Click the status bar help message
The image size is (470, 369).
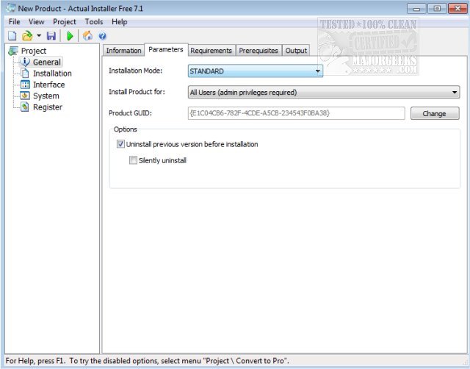[x=147, y=361]
